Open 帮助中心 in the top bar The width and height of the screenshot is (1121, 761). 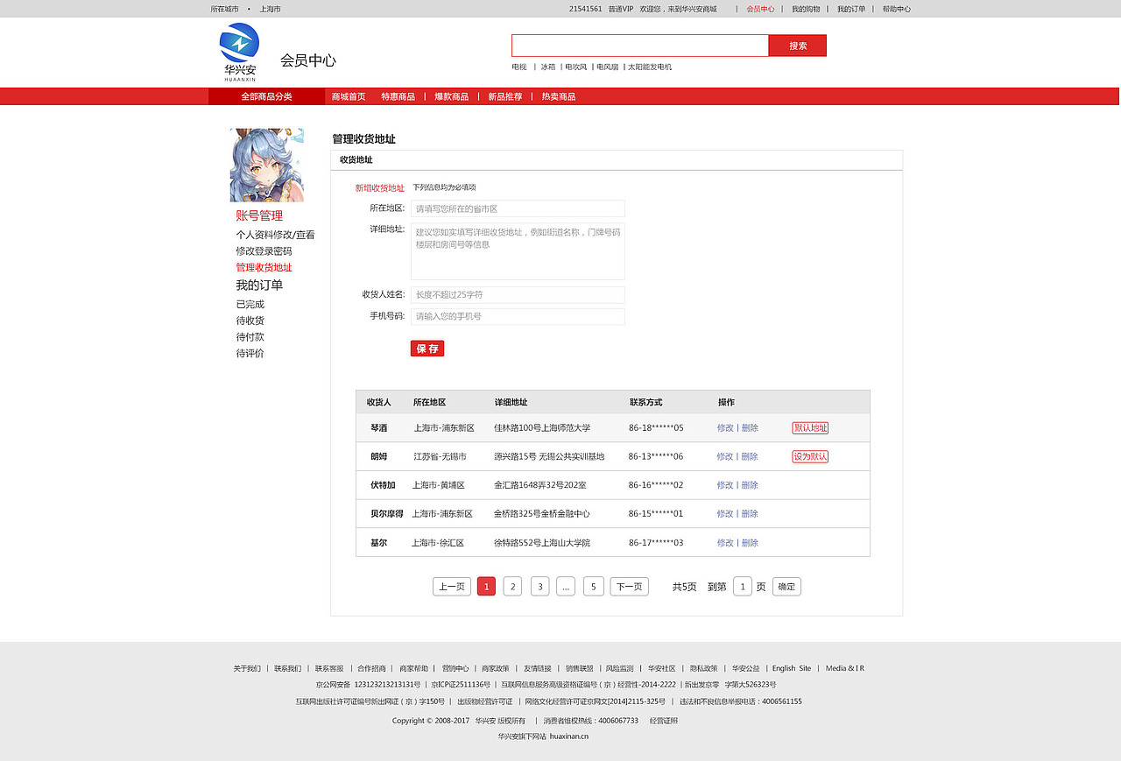pos(897,8)
